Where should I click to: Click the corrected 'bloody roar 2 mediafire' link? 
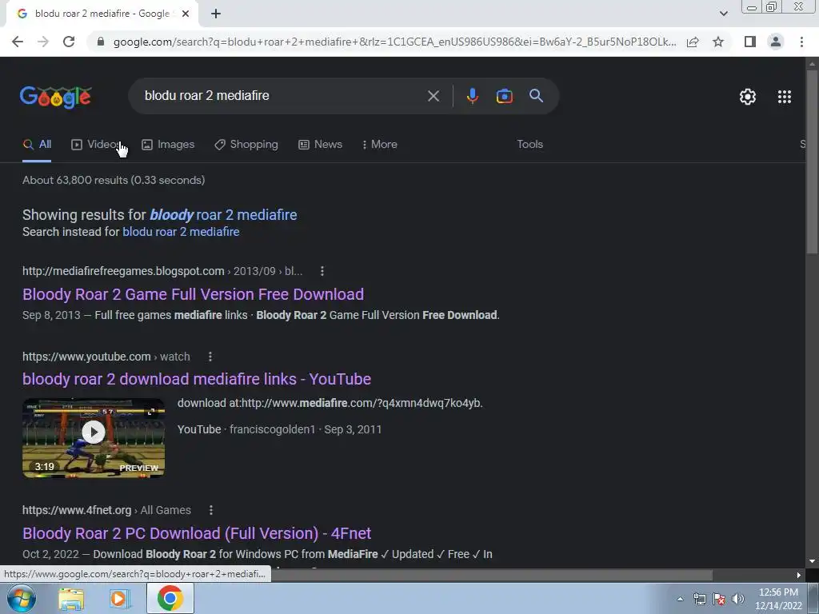224,214
